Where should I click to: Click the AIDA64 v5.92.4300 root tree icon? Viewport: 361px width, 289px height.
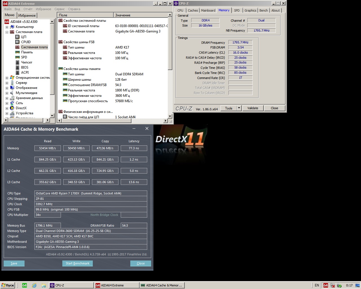click(6, 22)
